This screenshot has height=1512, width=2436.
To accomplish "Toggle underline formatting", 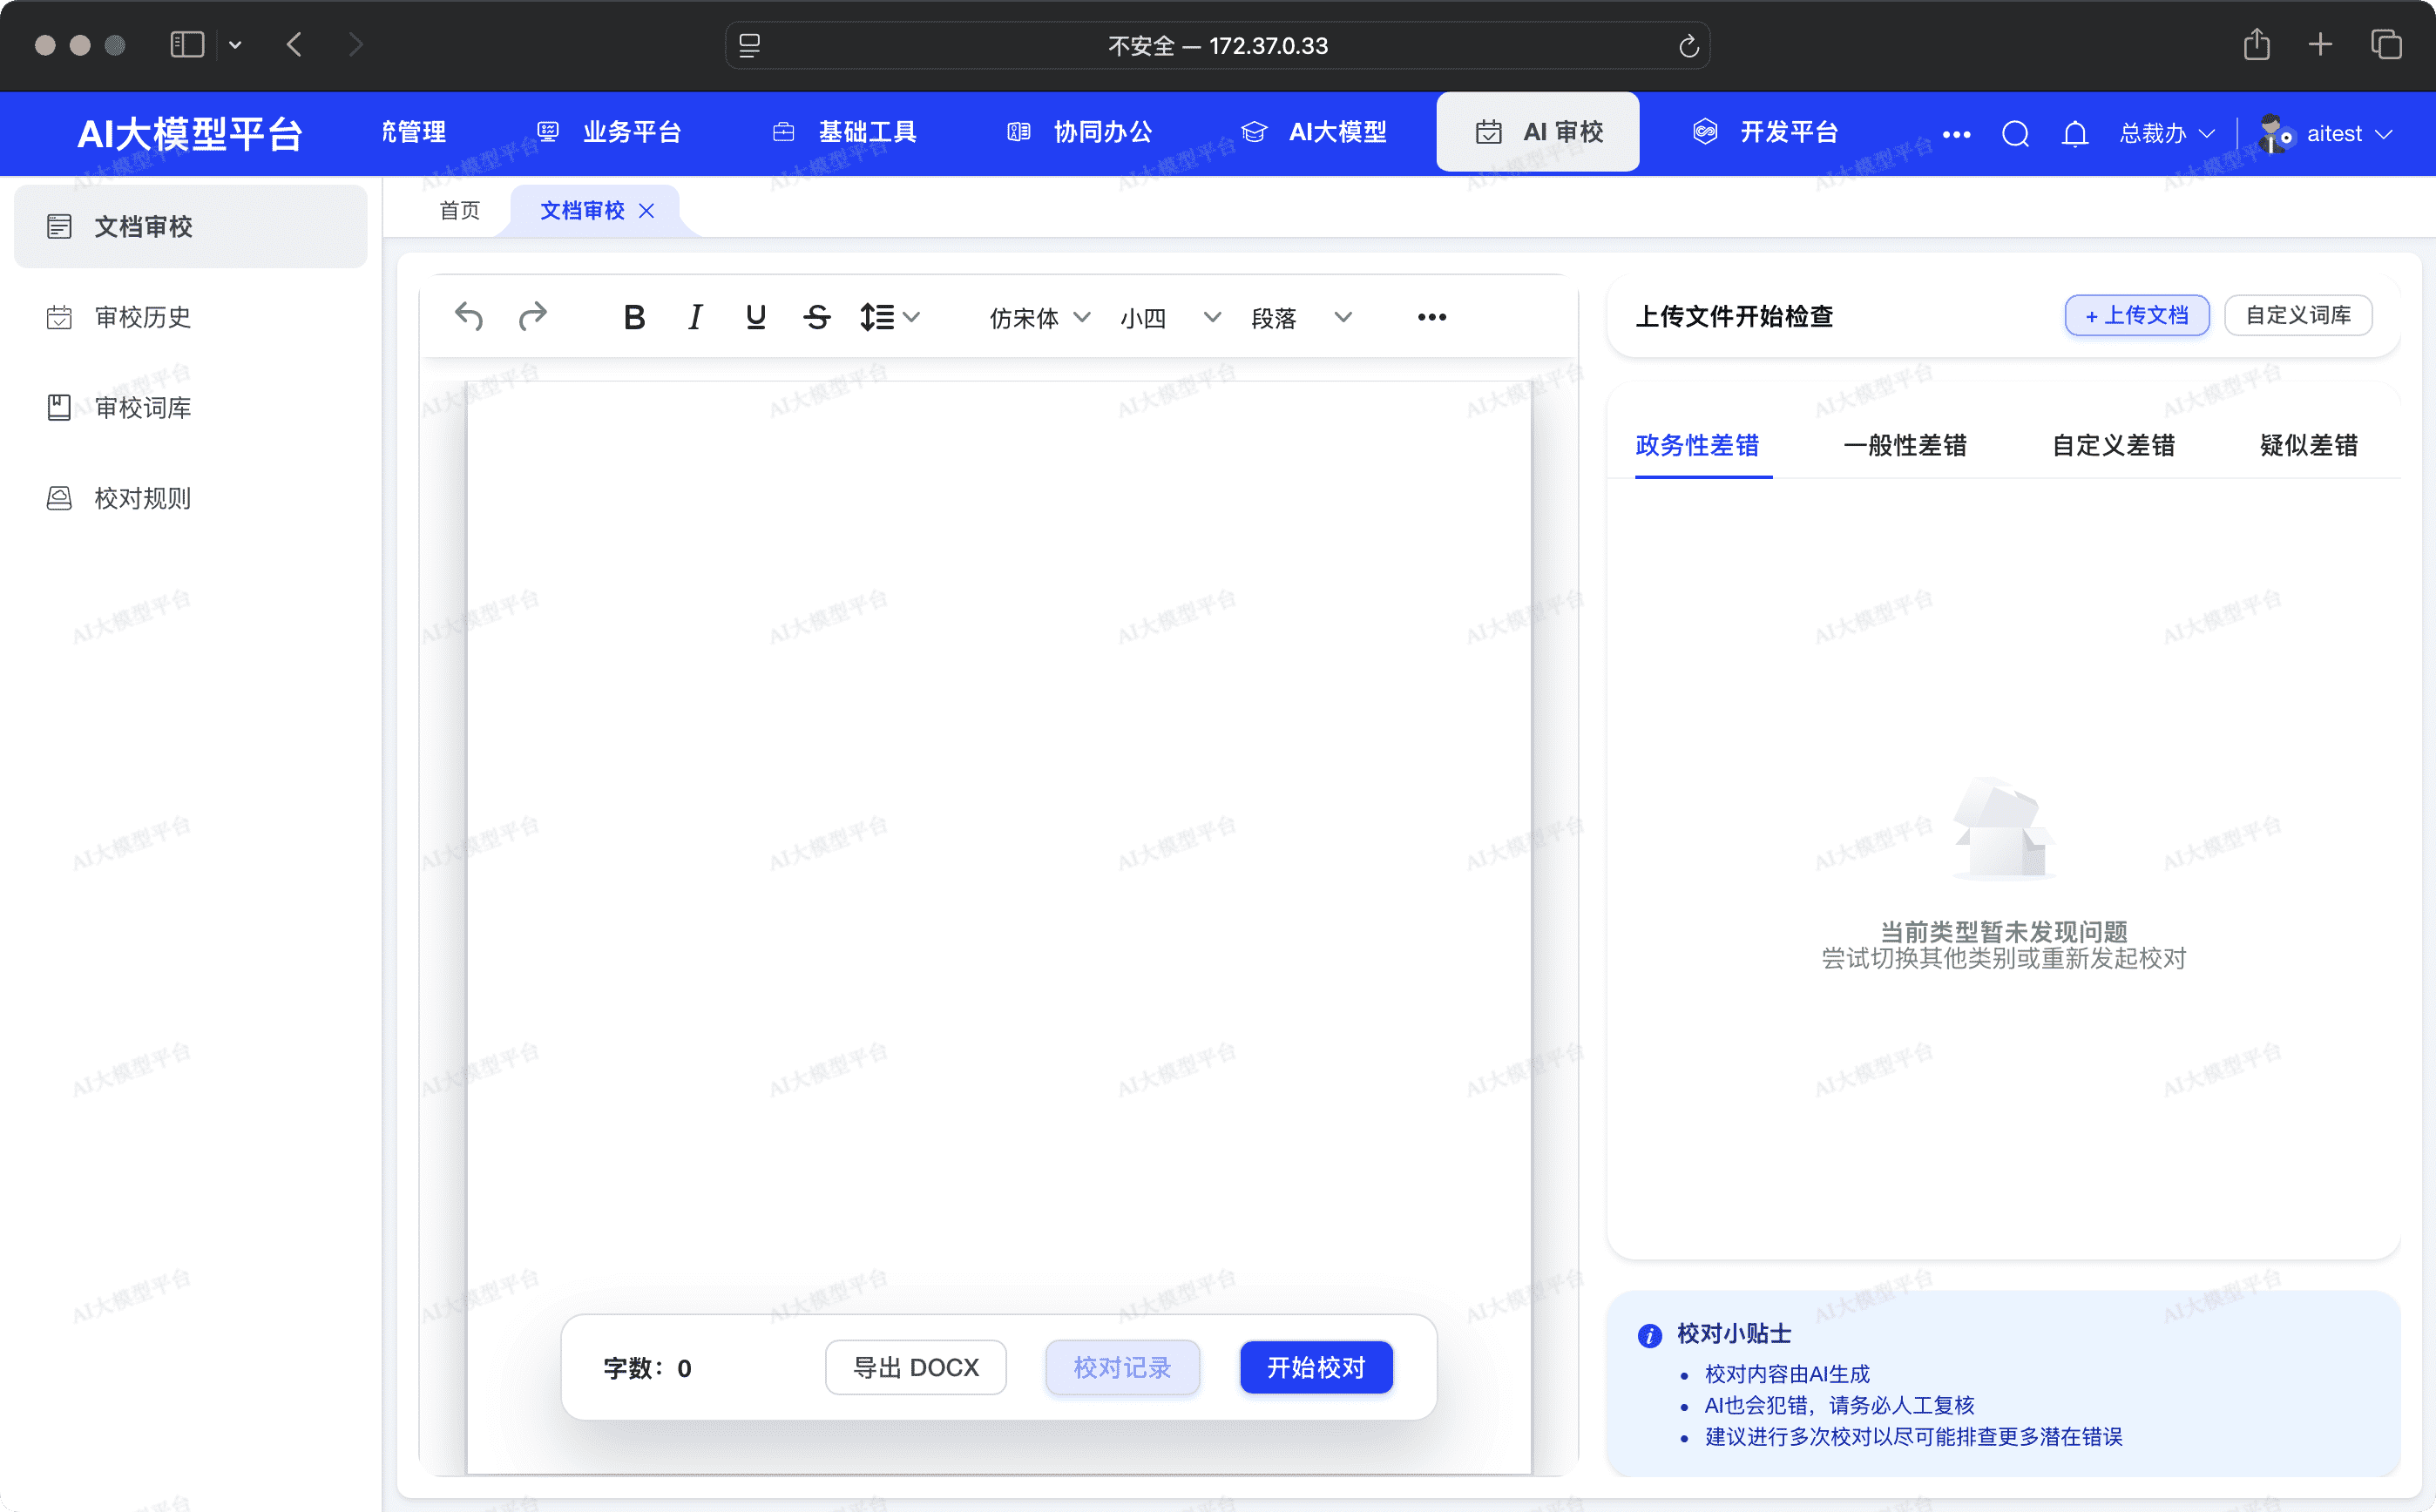I will (x=756, y=317).
